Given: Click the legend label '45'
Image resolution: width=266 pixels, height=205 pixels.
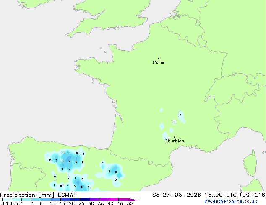Looking at the screenshot, I should tap(120, 203).
